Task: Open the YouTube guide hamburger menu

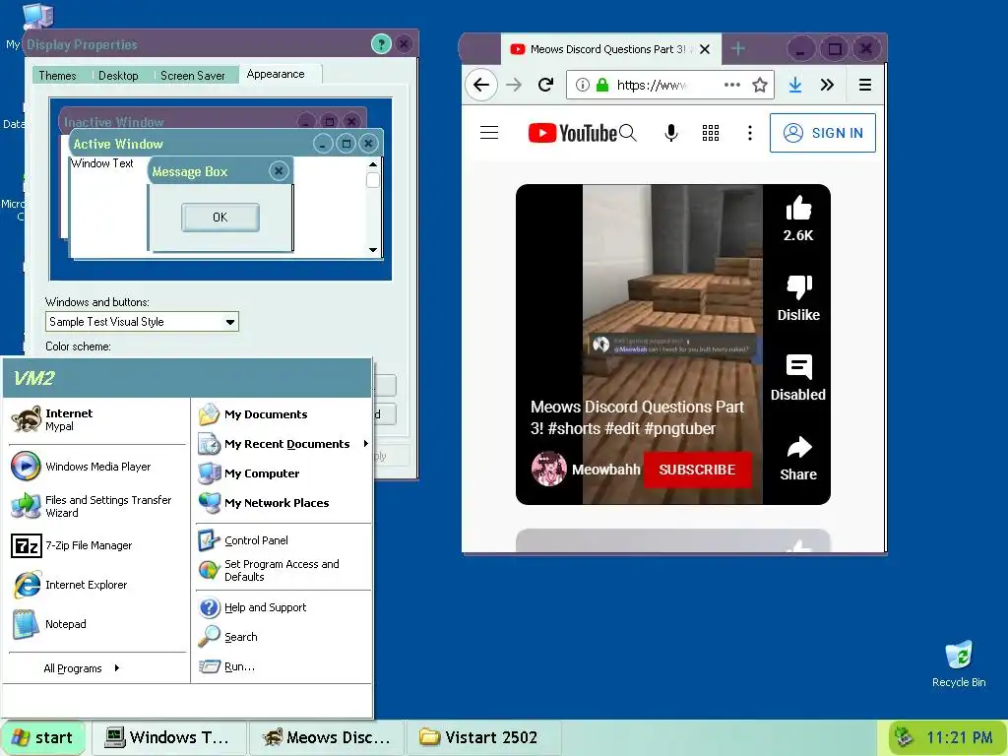Action: 489,133
